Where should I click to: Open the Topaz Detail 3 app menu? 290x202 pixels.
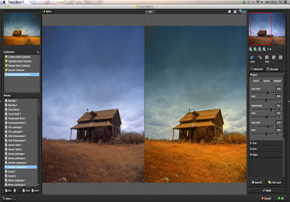(16, 2)
